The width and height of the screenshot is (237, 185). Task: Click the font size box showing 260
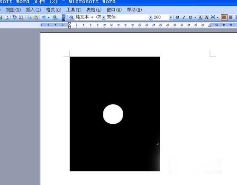click(x=161, y=18)
